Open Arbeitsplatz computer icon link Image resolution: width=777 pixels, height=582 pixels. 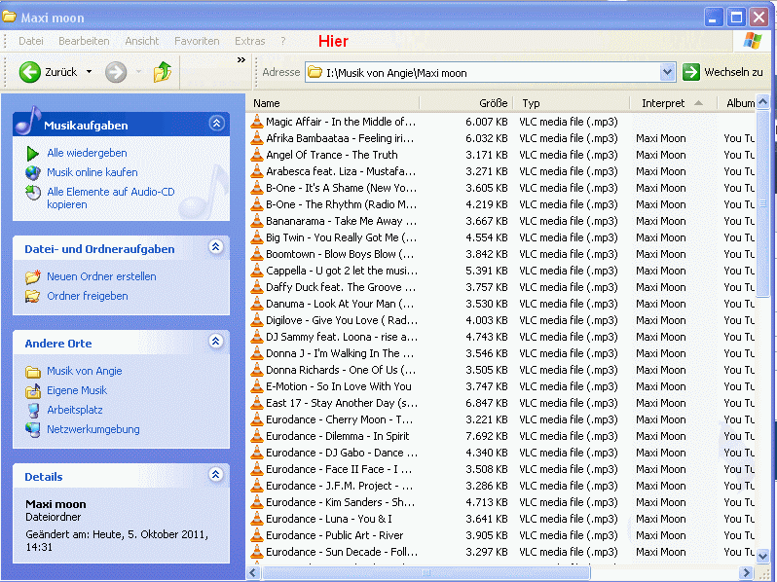(33, 410)
